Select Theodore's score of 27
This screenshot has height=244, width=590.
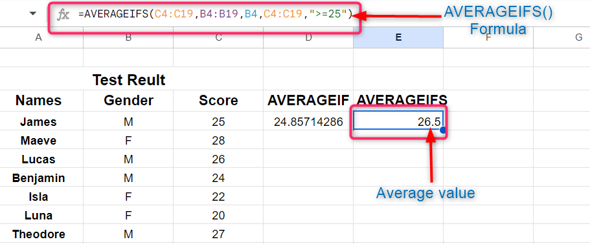pos(218,234)
